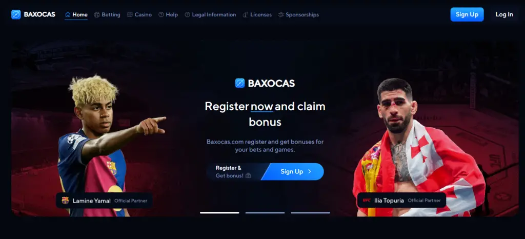This screenshot has width=525, height=239.
Task: Click the Licenses menu icon
Action: click(x=246, y=15)
